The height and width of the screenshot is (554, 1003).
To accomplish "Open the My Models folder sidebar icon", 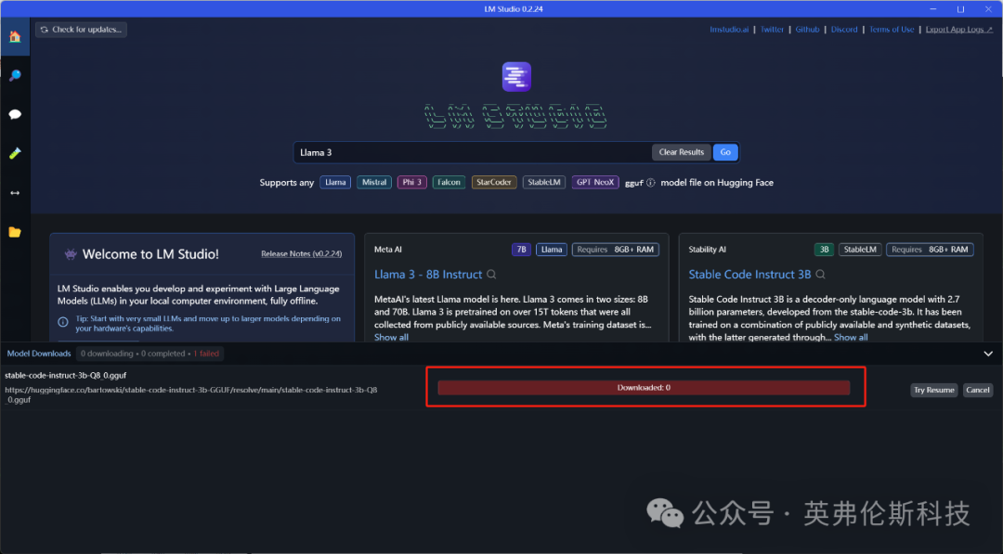I will point(15,232).
